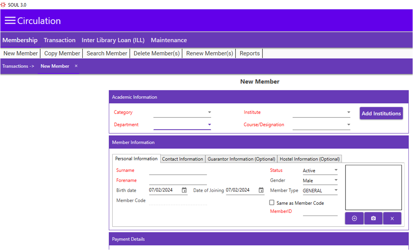413x250 pixels.
Task: Click the remove photo X icon
Action: pos(392,218)
